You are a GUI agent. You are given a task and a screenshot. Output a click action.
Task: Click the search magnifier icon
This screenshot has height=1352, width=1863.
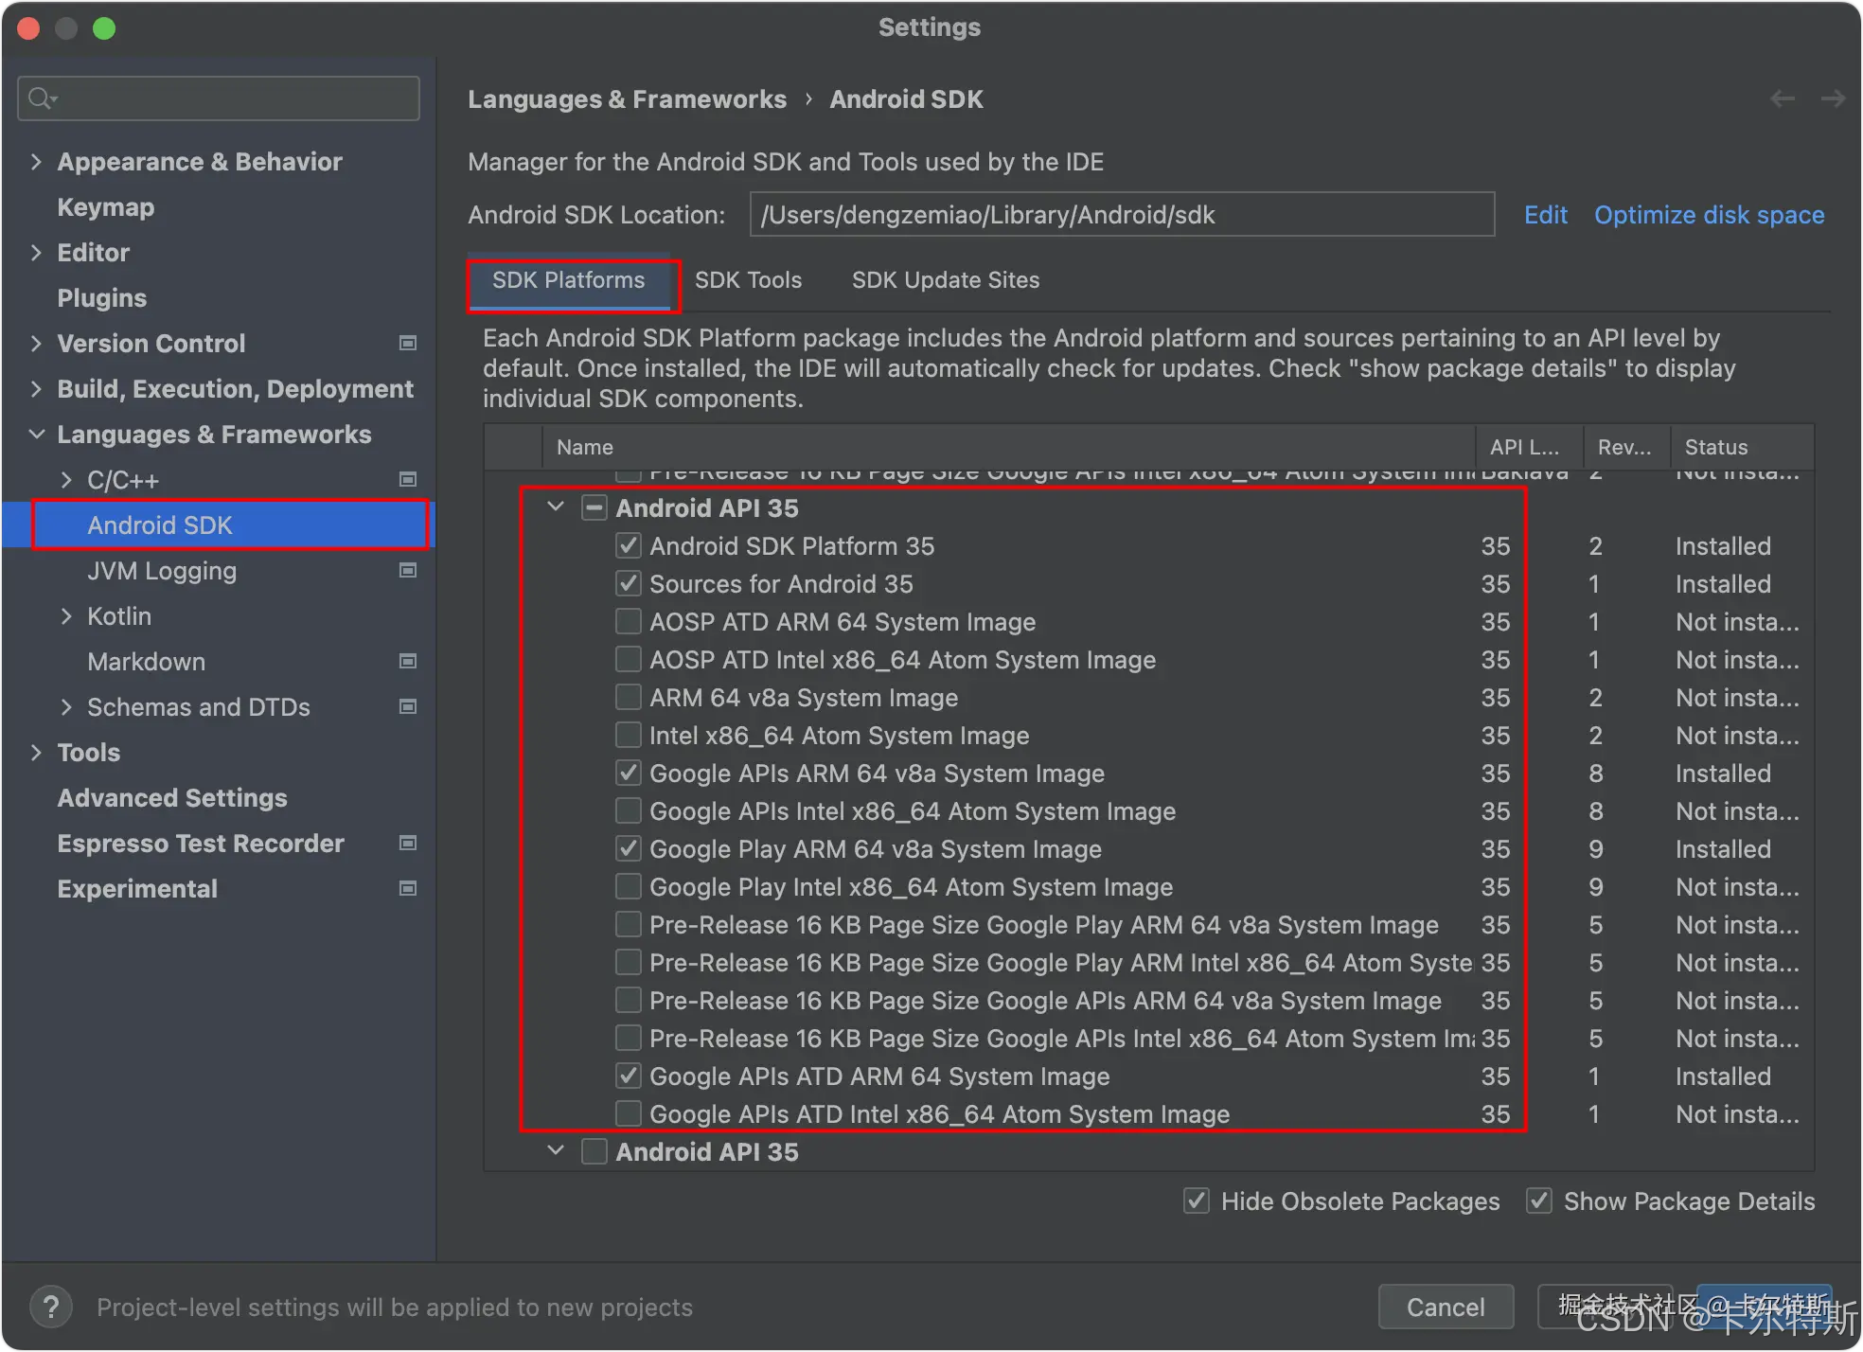click(41, 98)
